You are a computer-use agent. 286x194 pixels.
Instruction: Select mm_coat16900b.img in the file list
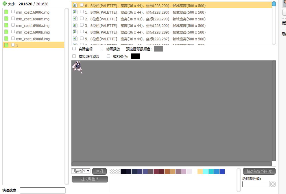coord(33,32)
